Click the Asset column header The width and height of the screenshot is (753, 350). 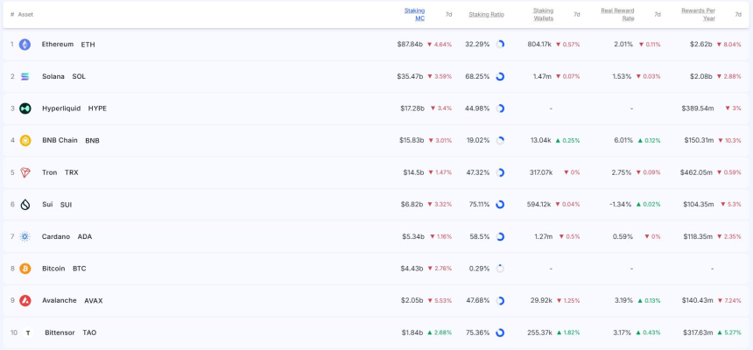click(x=25, y=15)
